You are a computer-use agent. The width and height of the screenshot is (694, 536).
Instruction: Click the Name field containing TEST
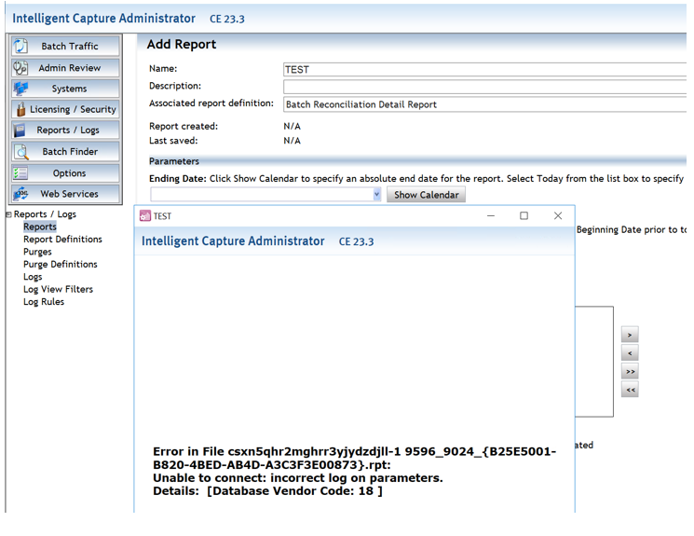click(484, 70)
